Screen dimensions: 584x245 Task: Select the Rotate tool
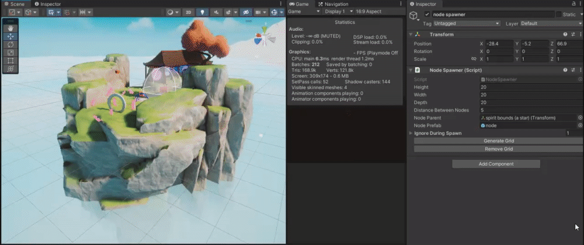tap(11, 44)
